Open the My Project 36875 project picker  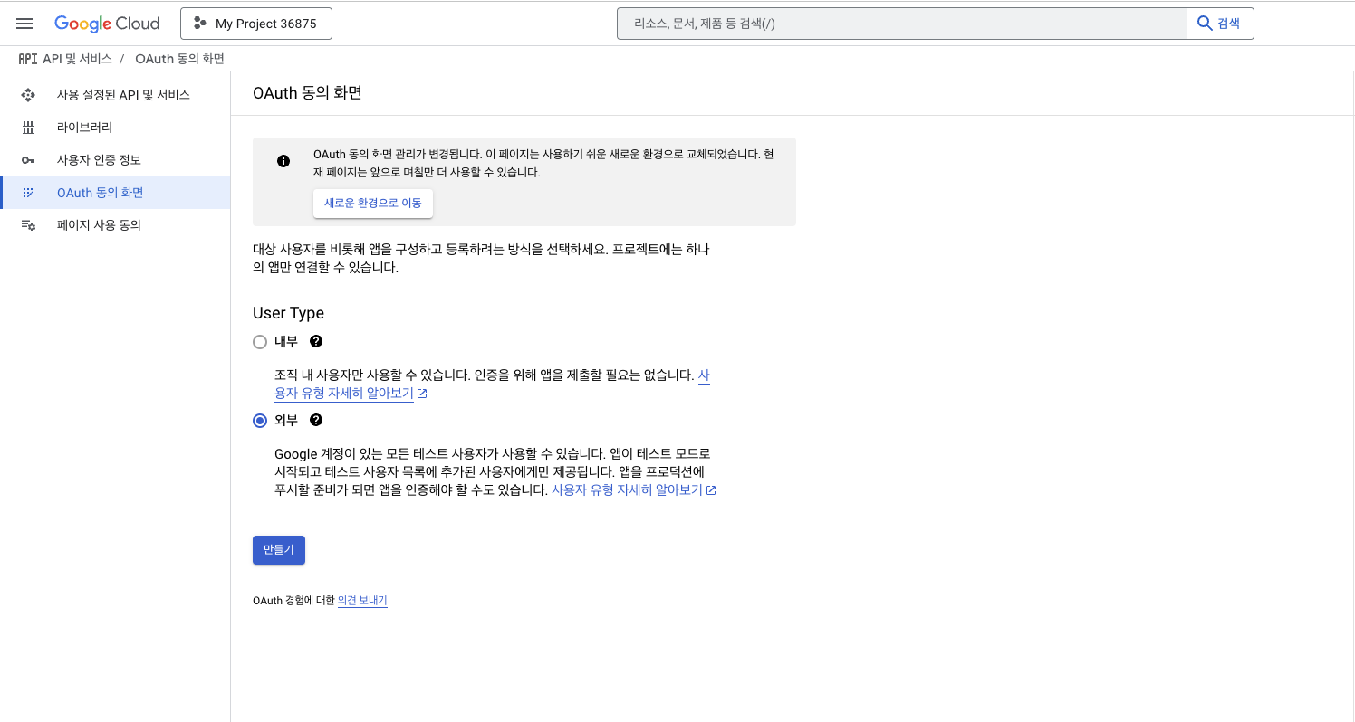tap(256, 24)
